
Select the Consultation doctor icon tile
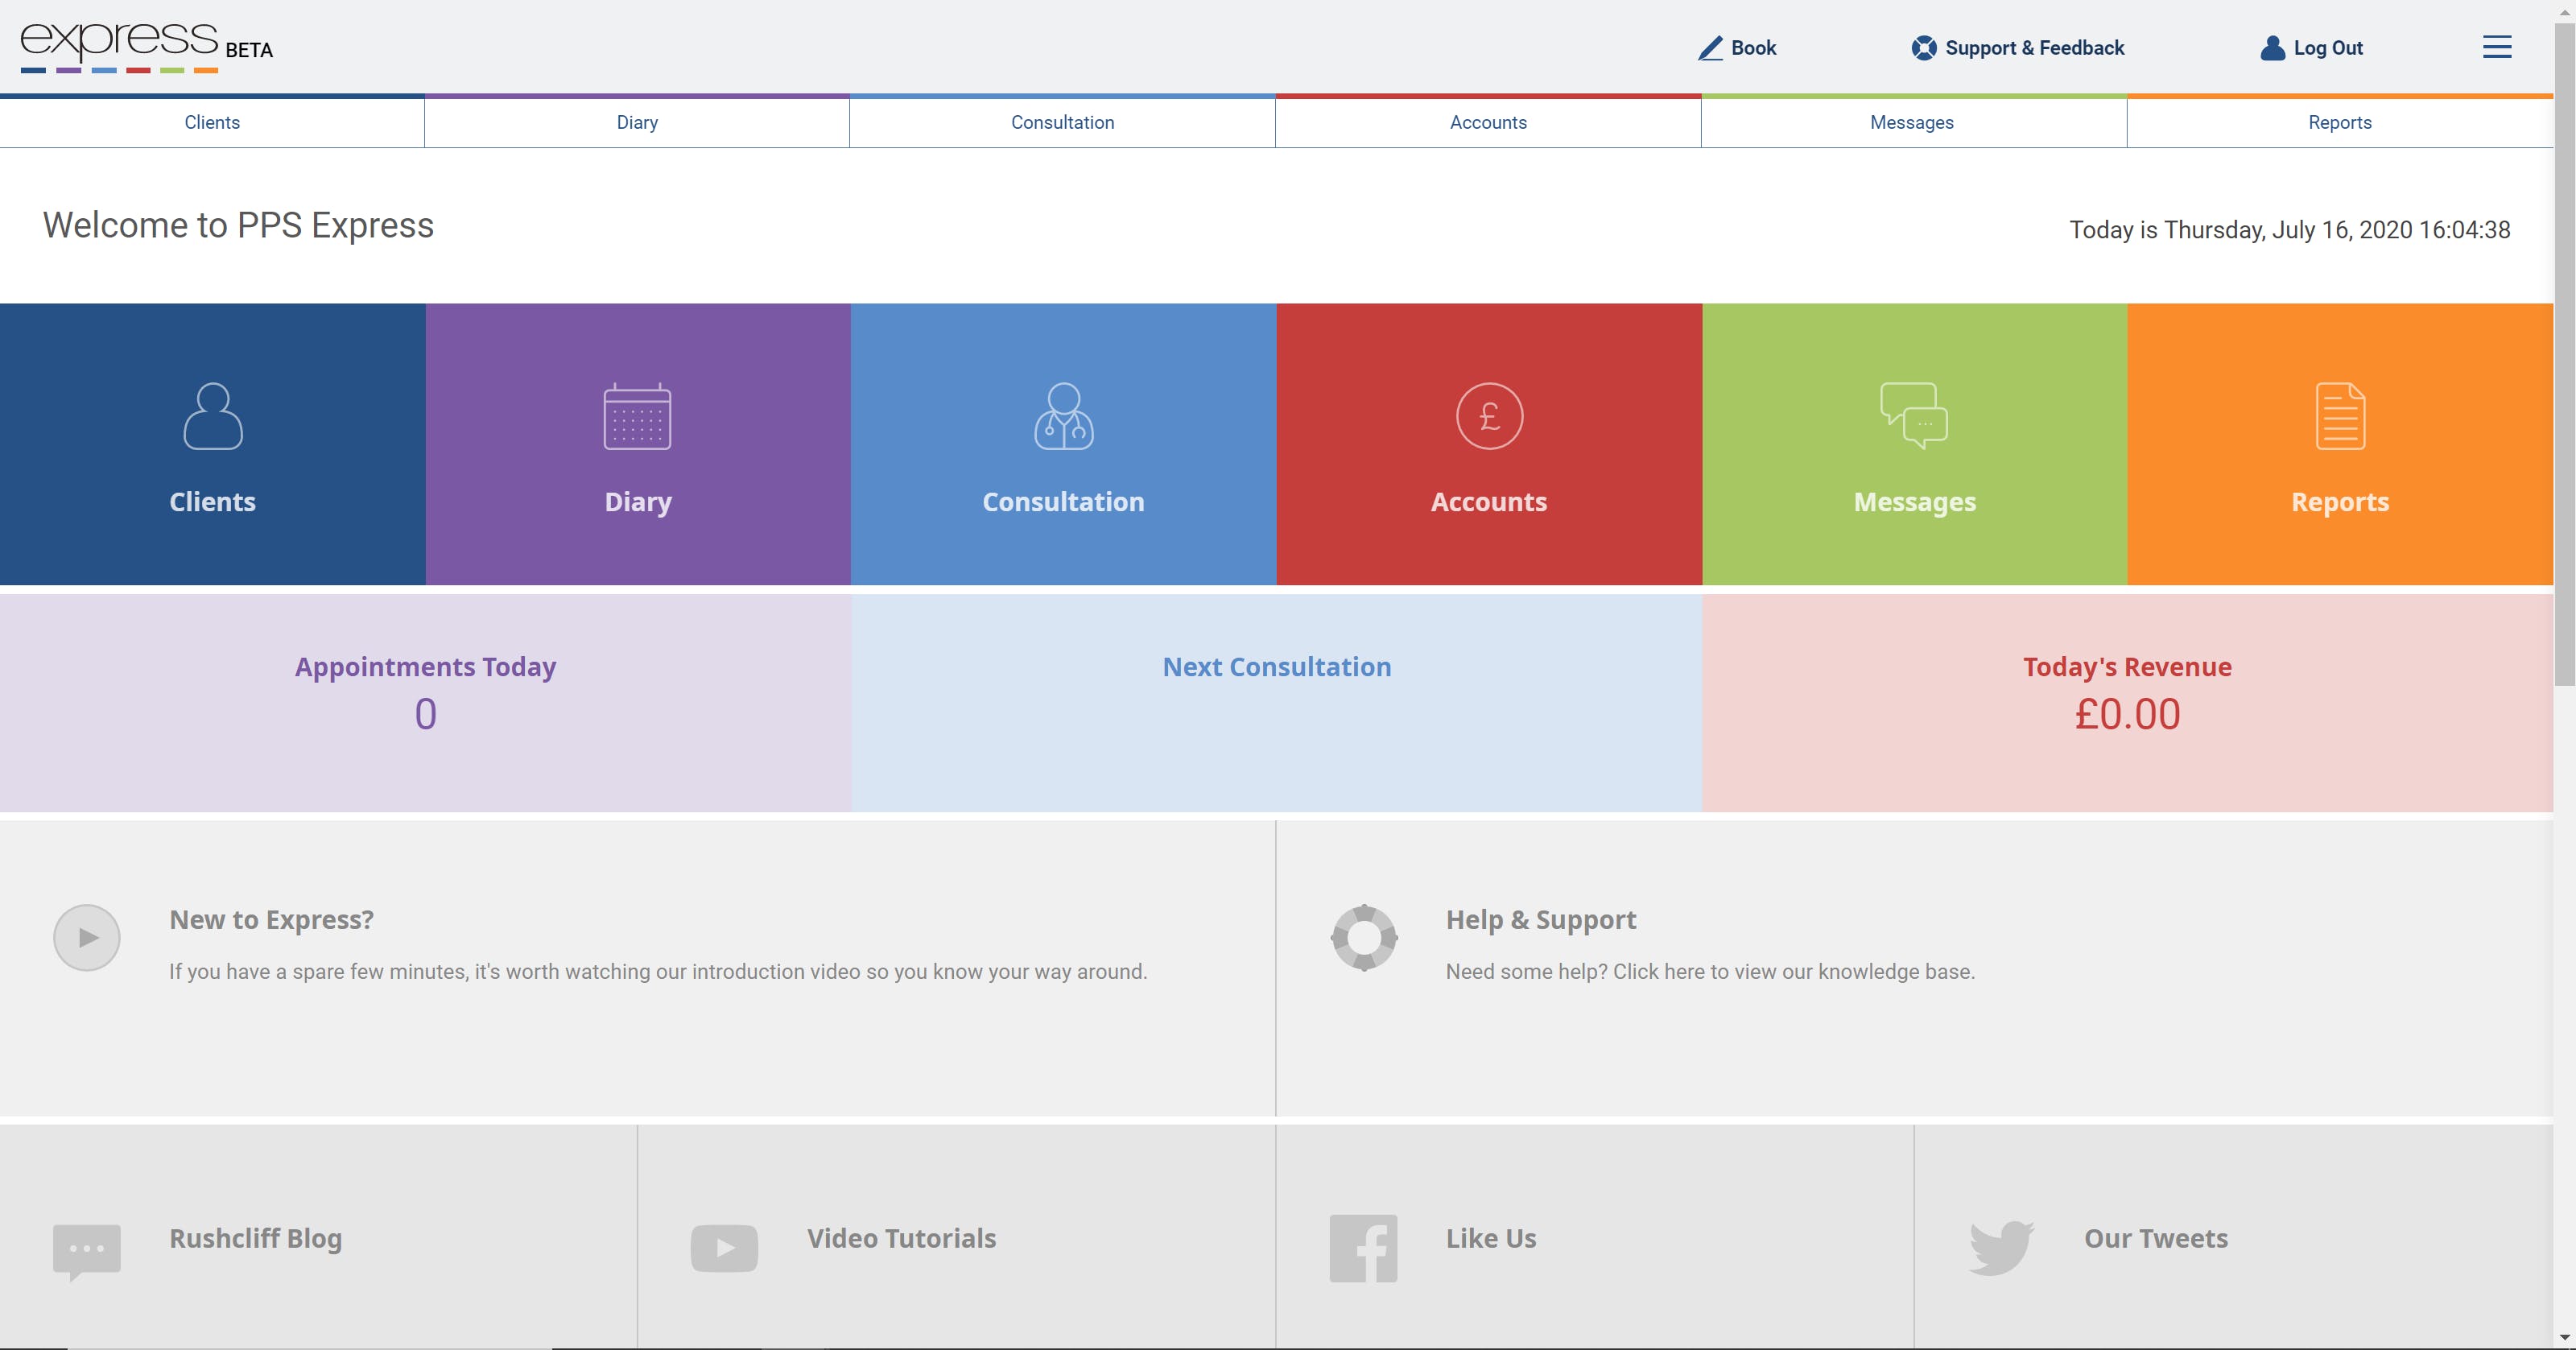[x=1063, y=416]
